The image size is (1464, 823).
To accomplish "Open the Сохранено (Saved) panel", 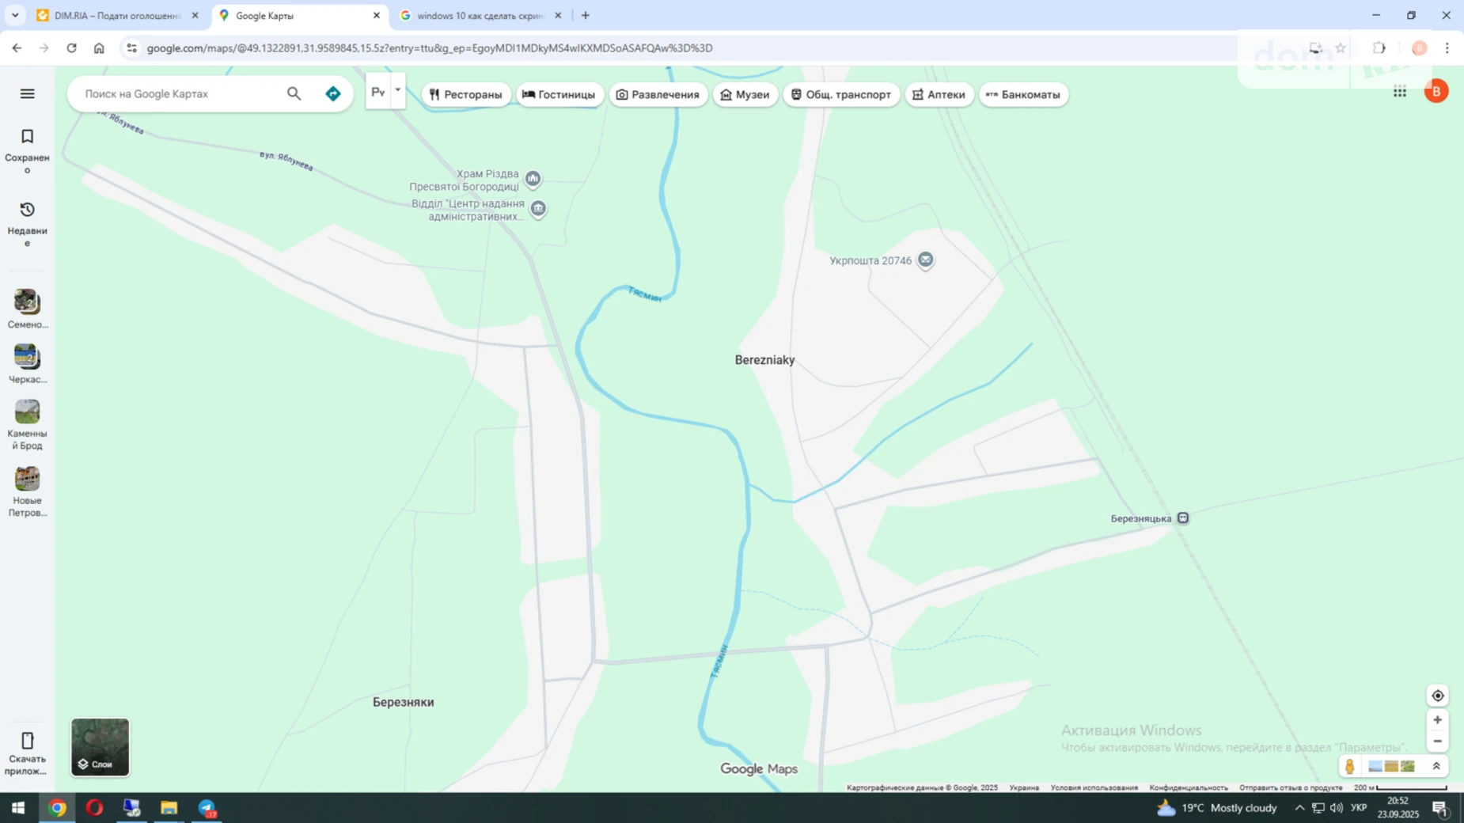I will coord(26,145).
